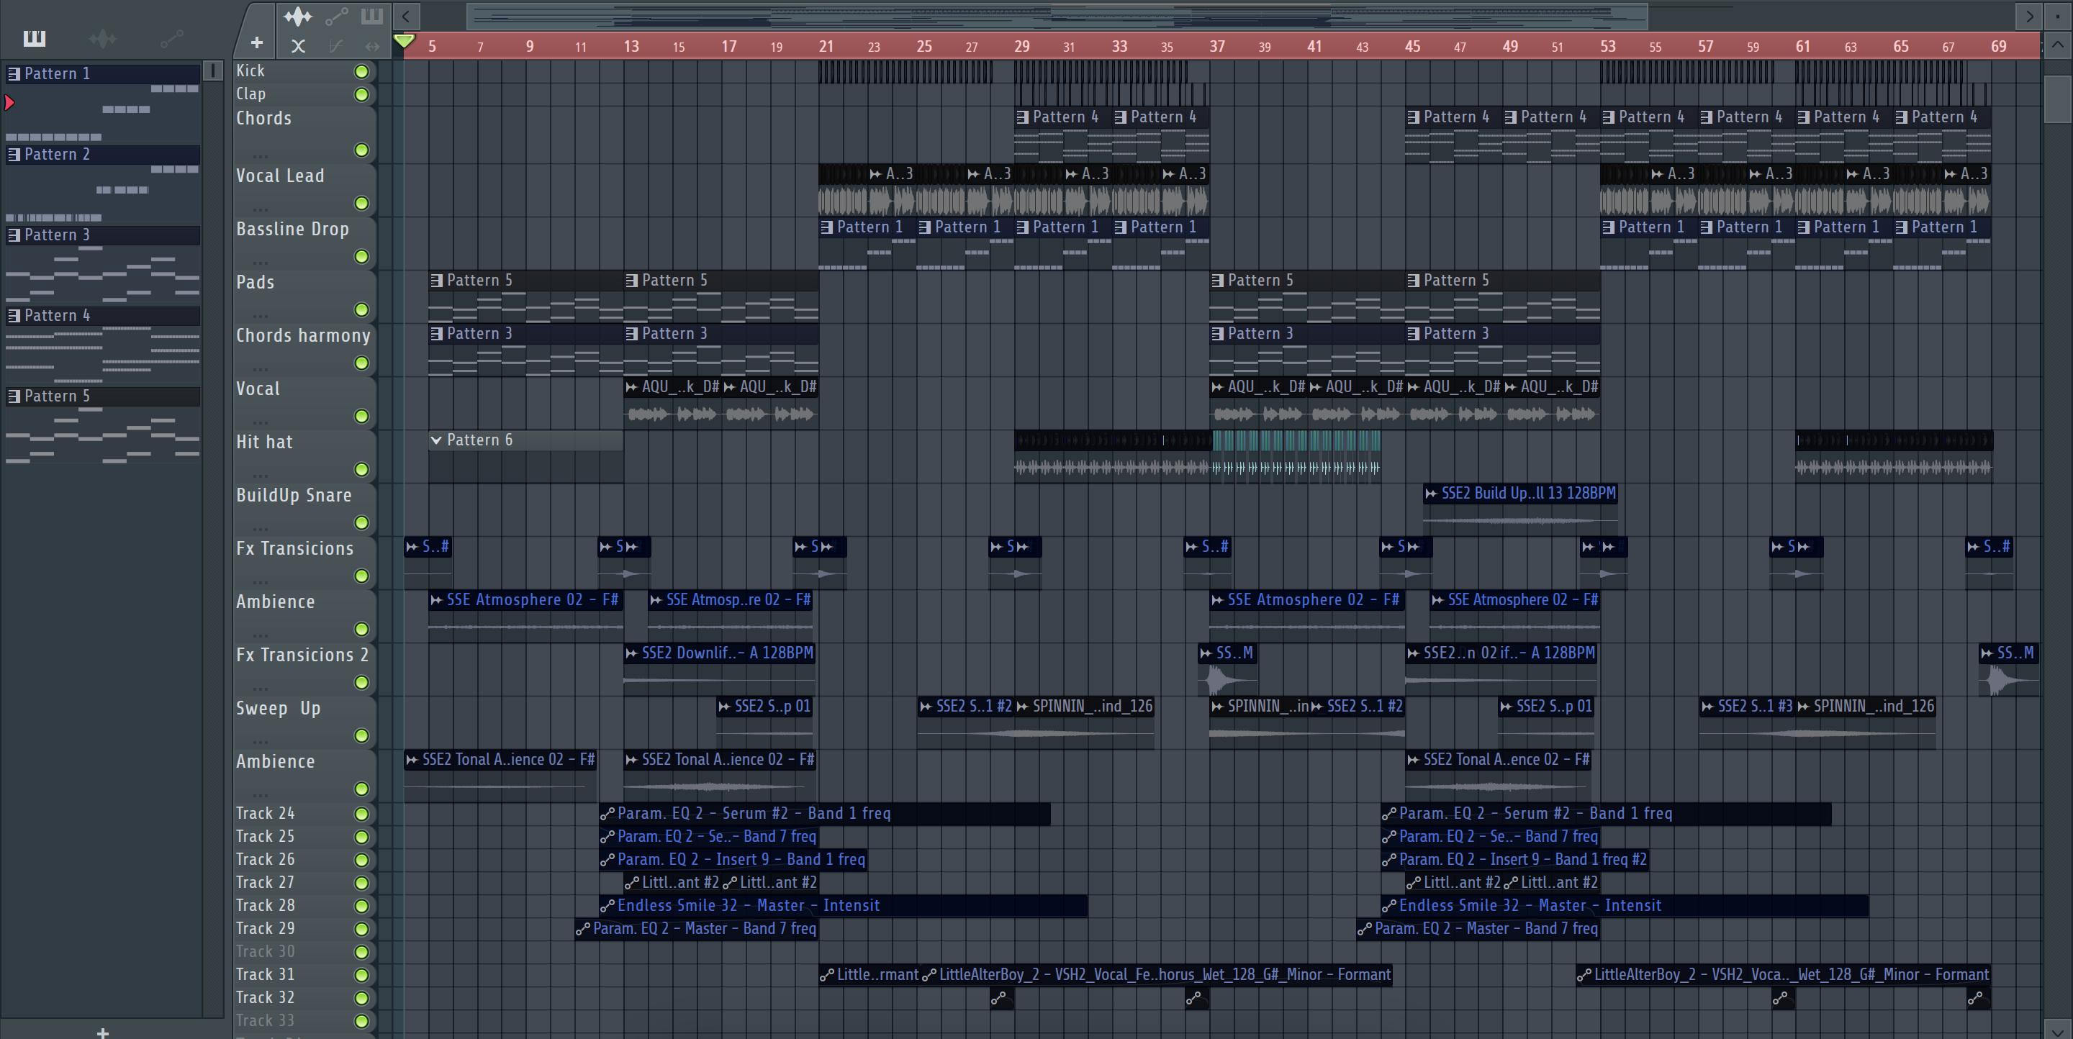This screenshot has height=1039, width=2073.
Task: Open audio icon of first SSE2 Downlifter clip
Action: tap(632, 653)
